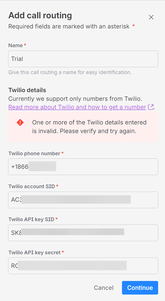
Task: Cancel adding the call routing
Action: point(104,288)
